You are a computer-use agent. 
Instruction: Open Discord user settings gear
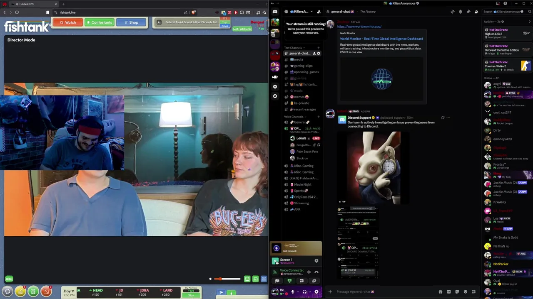point(316,292)
